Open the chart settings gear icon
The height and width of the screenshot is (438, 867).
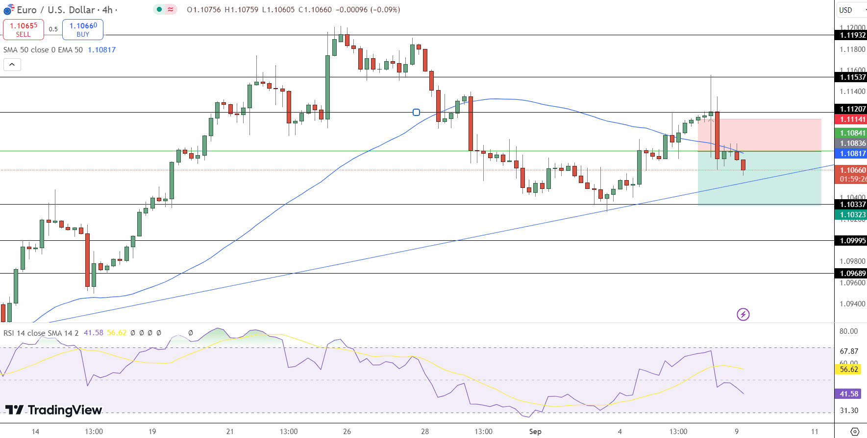855,432
